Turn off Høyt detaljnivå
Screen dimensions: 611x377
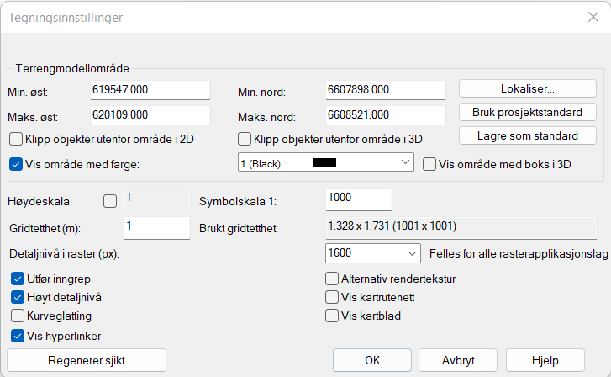click(x=18, y=297)
